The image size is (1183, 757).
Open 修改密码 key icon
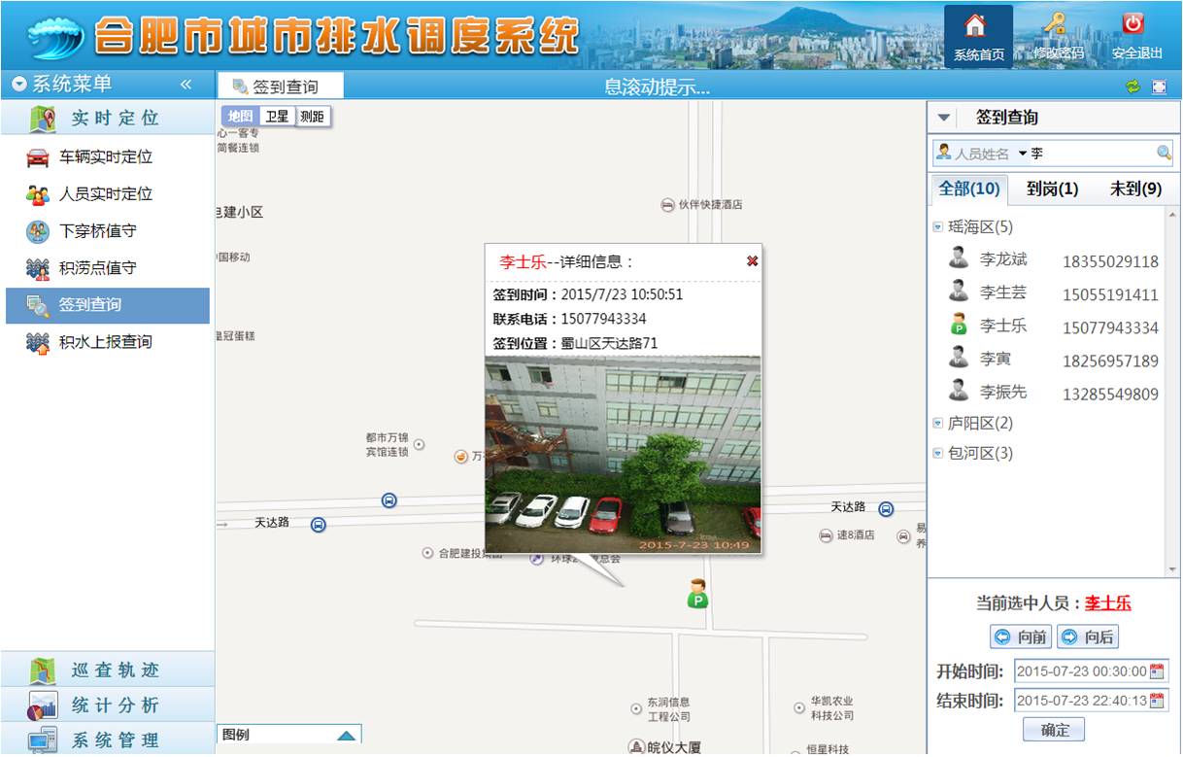pos(1057,25)
